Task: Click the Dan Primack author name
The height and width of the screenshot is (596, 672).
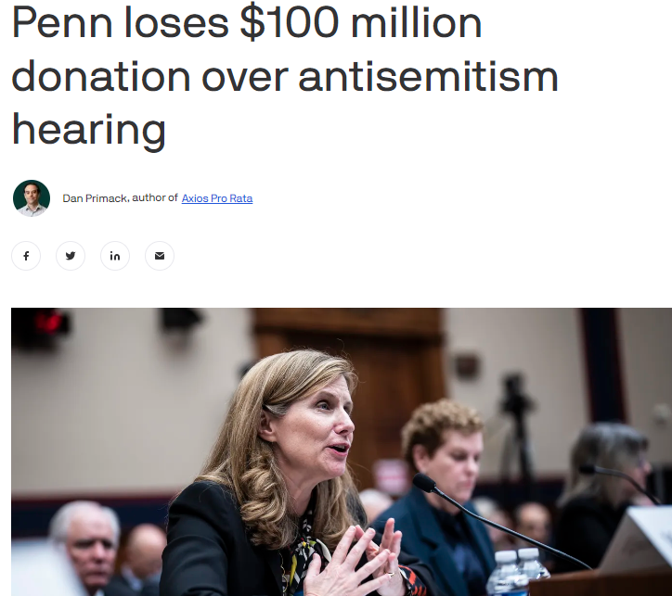Action: click(x=96, y=198)
